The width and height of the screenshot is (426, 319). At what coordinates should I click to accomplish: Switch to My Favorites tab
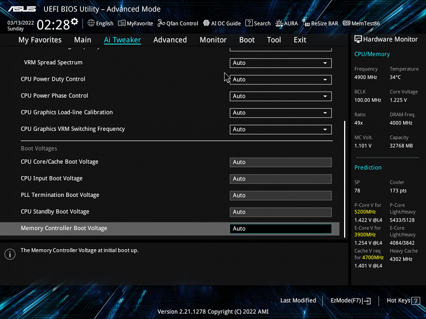click(x=40, y=40)
